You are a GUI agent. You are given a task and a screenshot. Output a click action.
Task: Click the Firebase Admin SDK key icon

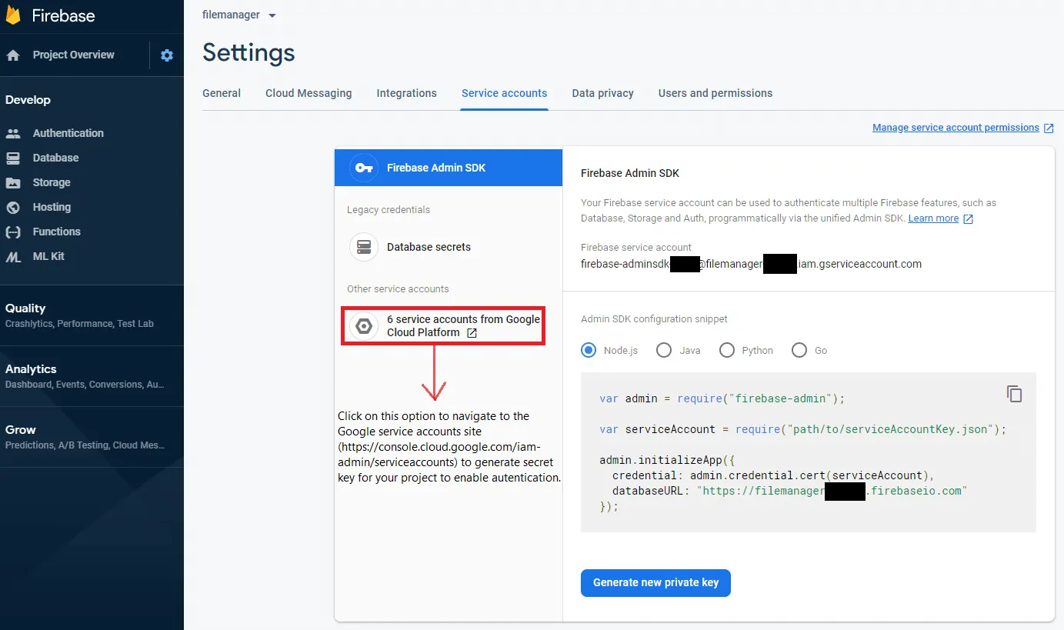pyautogui.click(x=364, y=168)
